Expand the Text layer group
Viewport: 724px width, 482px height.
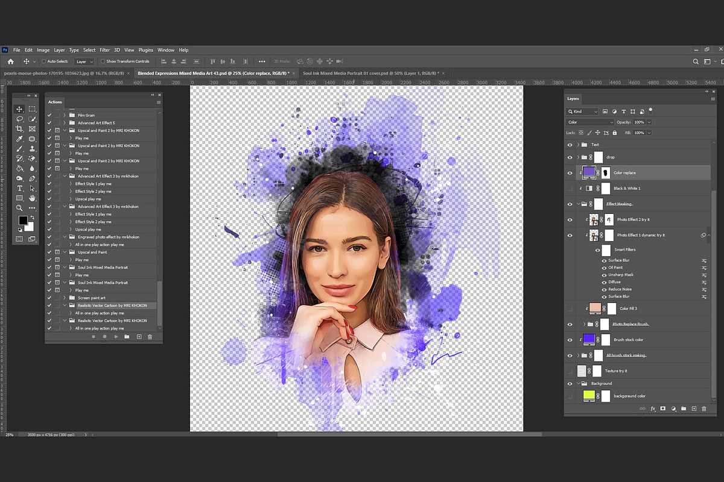tap(579, 145)
